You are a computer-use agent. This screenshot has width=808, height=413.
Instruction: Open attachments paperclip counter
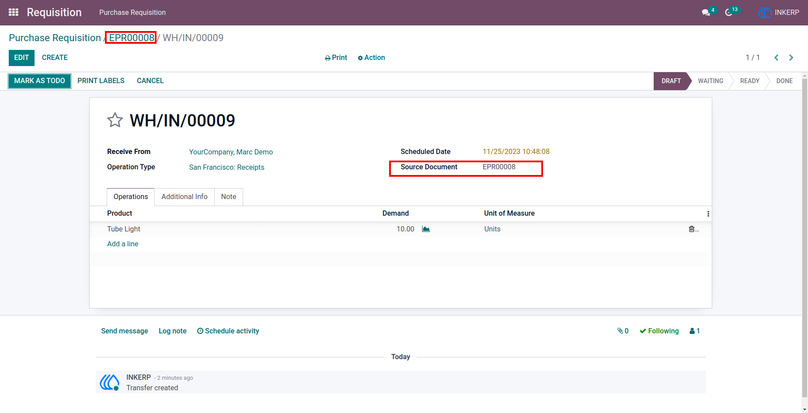pyautogui.click(x=623, y=331)
